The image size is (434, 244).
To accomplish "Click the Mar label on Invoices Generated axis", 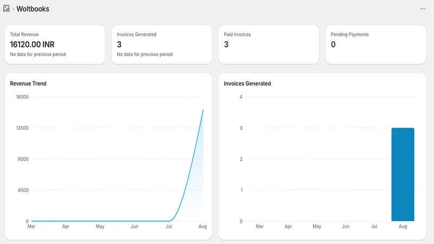I will tap(260, 226).
